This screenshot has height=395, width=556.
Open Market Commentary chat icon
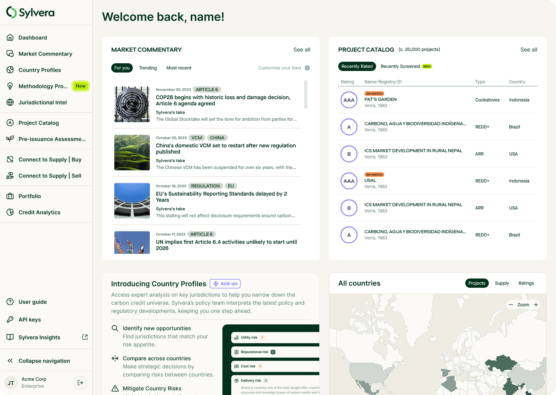click(10, 54)
